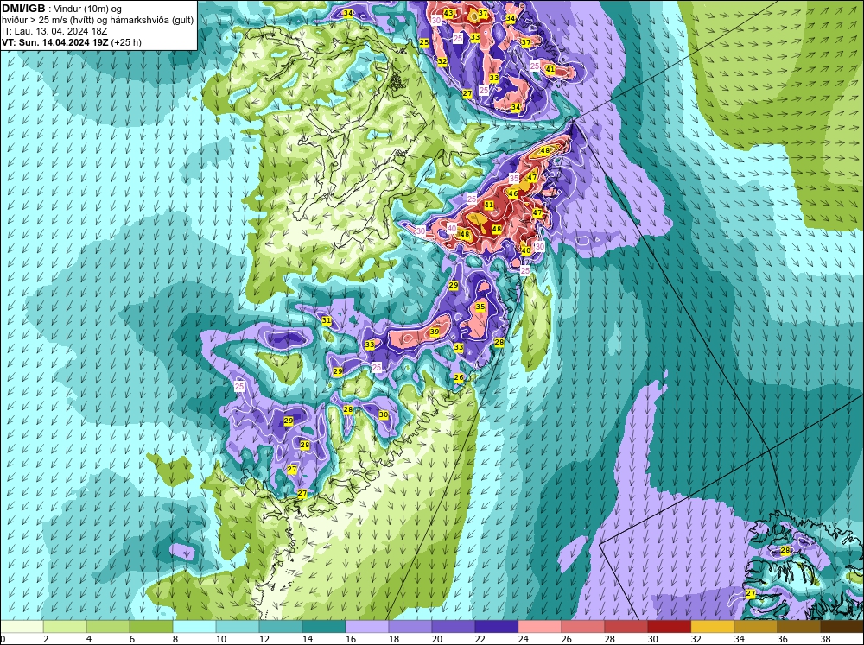Pick the aqua 10–12 legend swatch
864x645 pixels.
click(238, 627)
